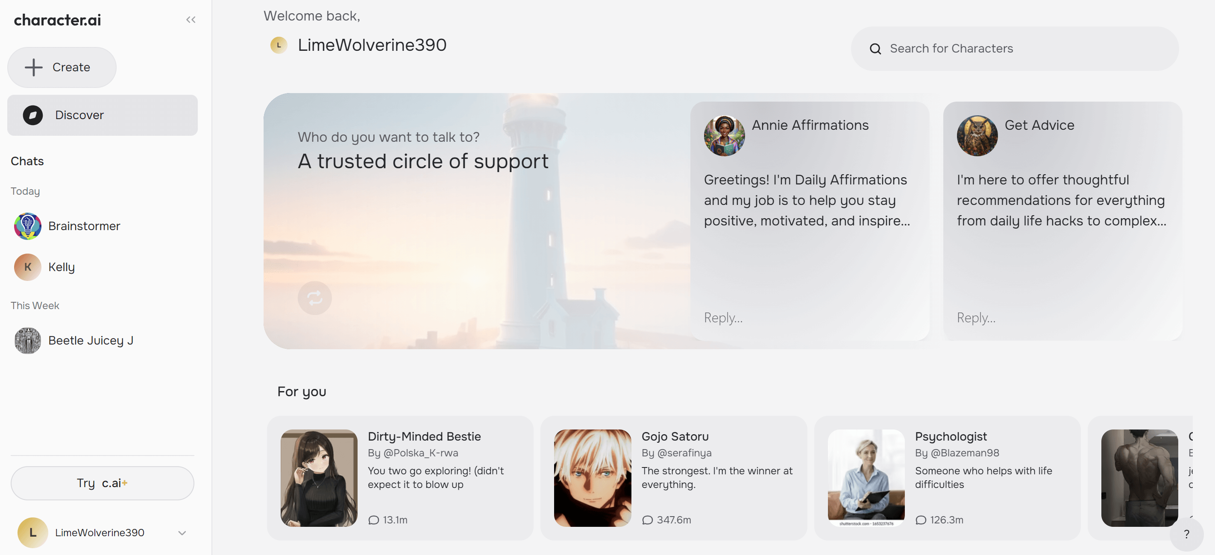Click the search magnifier icon

[x=875, y=49]
